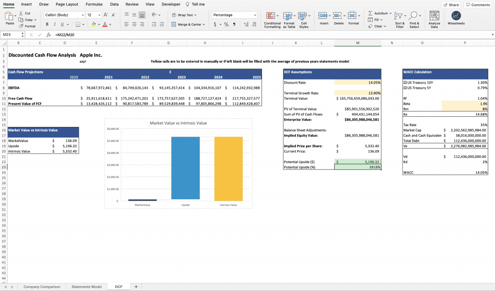Open the Merge & Center dropdown arrow
Screen dimensions: 495x291
tap(204, 24)
